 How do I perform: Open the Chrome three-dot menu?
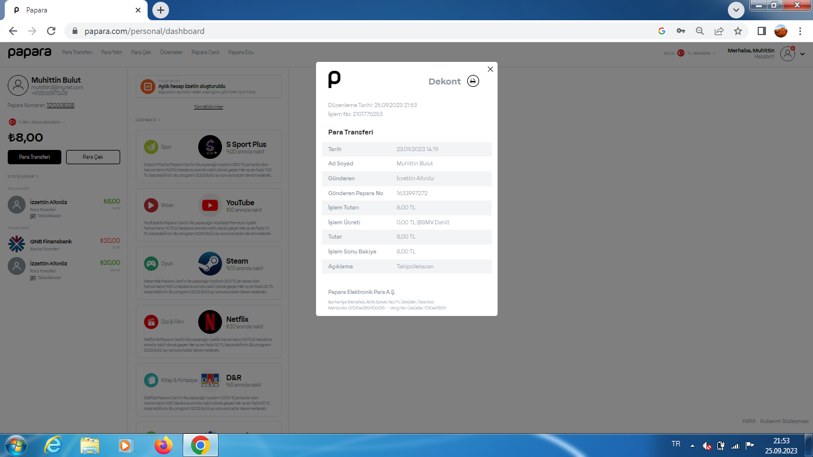(800, 31)
